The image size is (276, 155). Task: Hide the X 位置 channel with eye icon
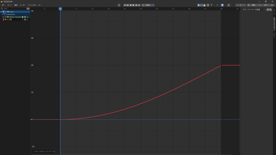(5, 20)
